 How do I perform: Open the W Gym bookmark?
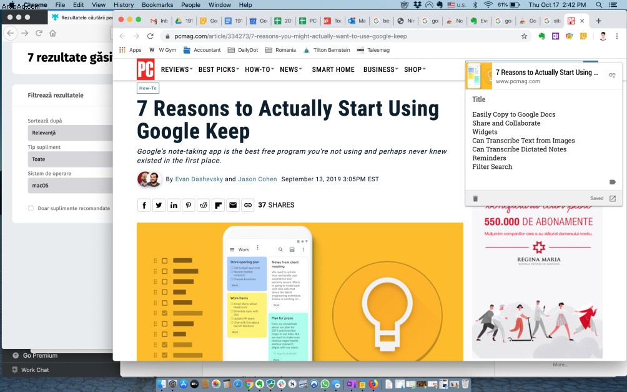coord(163,50)
